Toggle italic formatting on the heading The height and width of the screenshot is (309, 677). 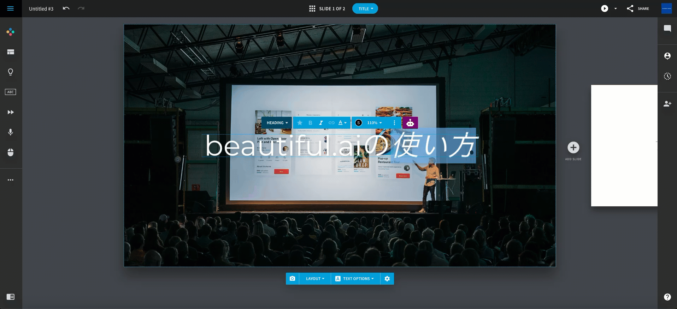[x=321, y=123]
